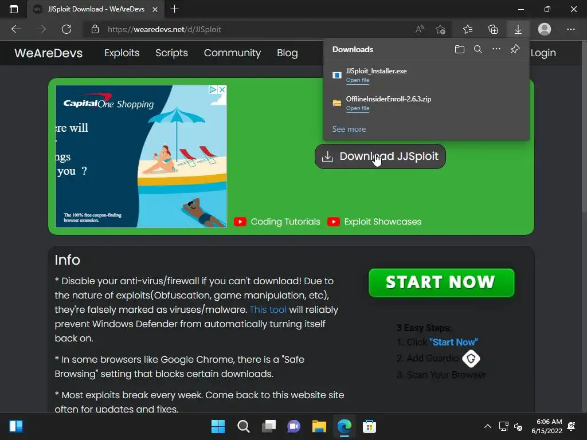Click See more in Downloads panel
The image size is (587, 440).
(x=349, y=129)
